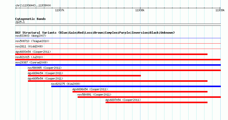Click the chr2:11936443..11939000 coordinate text
Viewport: 228px width, 120px height.
[33, 5]
